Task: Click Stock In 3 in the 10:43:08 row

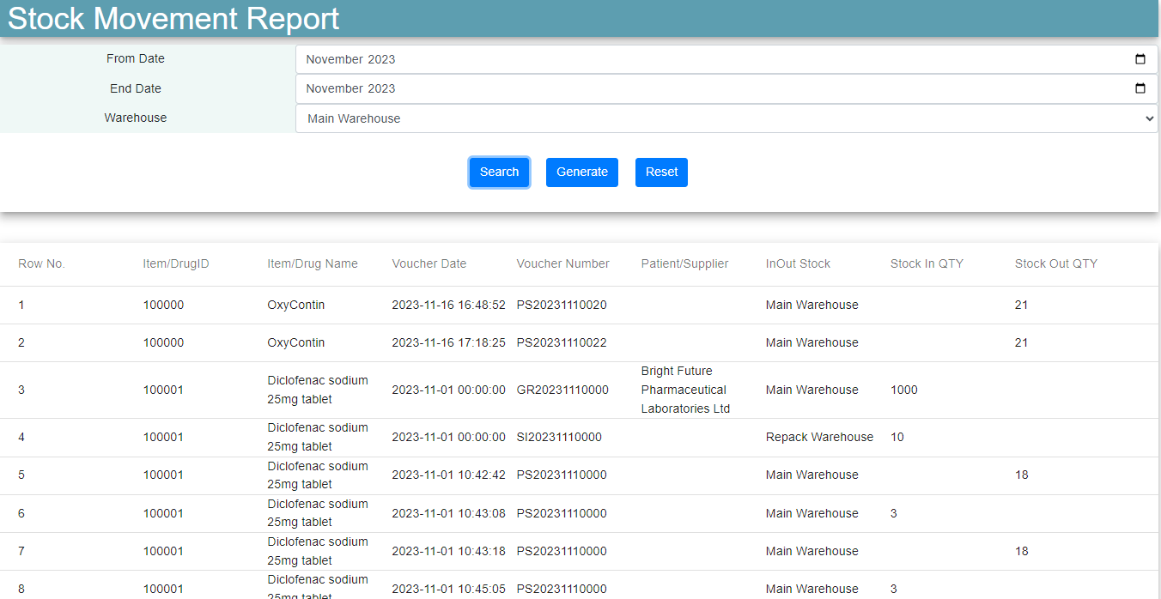Action: click(894, 513)
